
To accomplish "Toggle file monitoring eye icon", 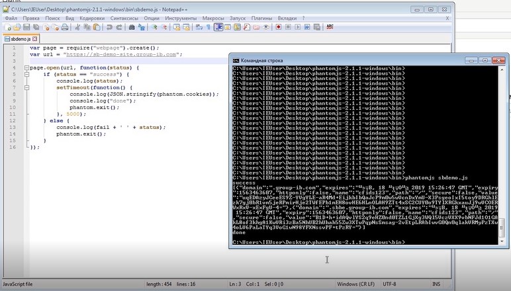I will (x=266, y=27).
